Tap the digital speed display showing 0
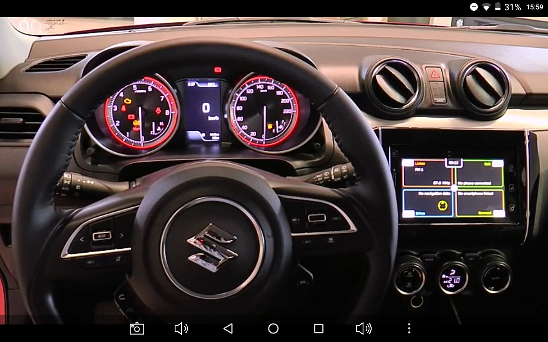 point(206,108)
